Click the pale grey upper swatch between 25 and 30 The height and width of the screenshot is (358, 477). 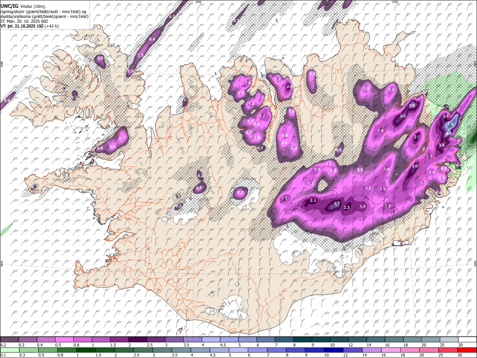(449, 339)
